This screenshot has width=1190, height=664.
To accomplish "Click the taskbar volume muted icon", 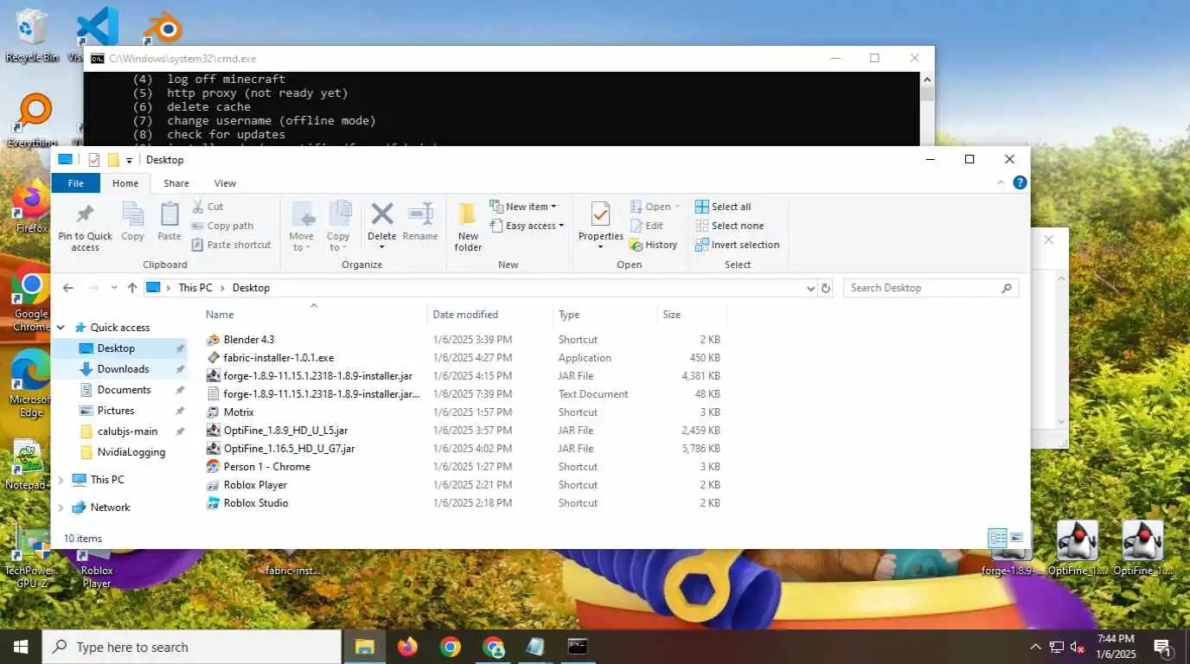I will (1078, 647).
